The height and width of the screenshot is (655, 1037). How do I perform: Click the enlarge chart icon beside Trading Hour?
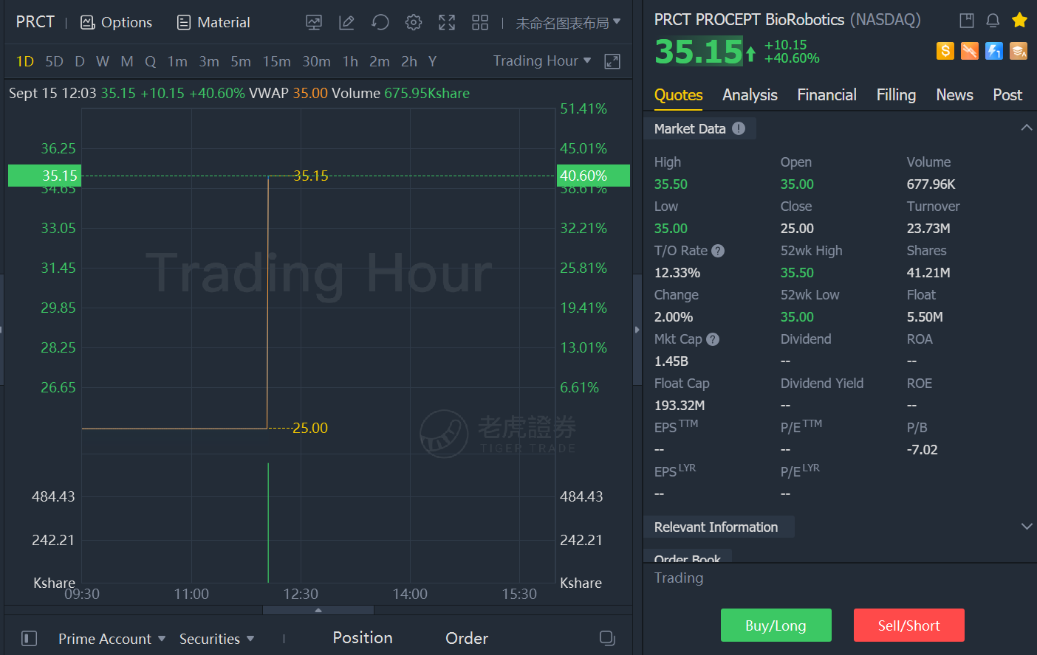[x=612, y=61]
